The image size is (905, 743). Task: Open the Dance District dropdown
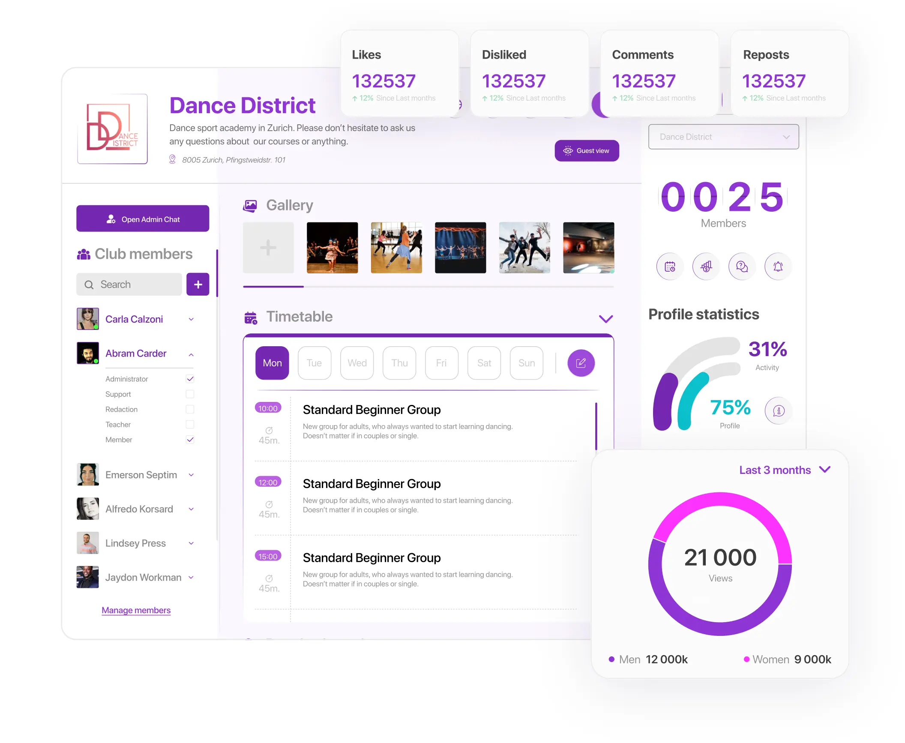[723, 137]
